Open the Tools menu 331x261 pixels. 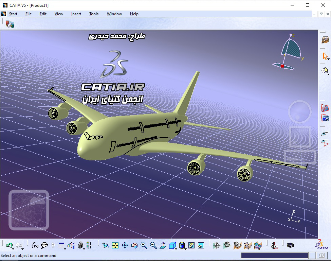pos(94,14)
